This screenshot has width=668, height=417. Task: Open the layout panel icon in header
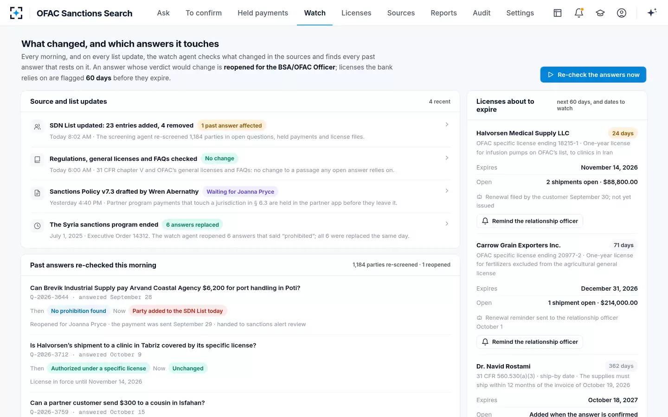click(558, 13)
